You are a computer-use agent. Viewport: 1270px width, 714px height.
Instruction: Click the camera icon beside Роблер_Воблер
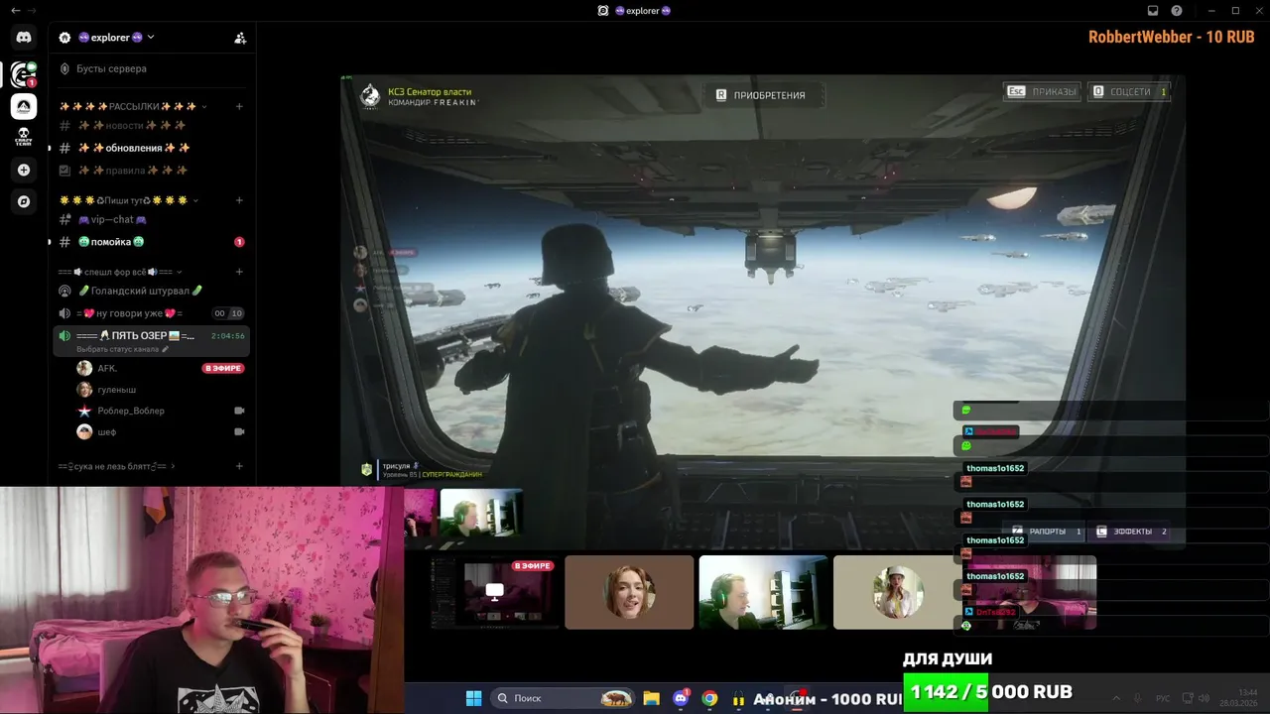click(239, 411)
